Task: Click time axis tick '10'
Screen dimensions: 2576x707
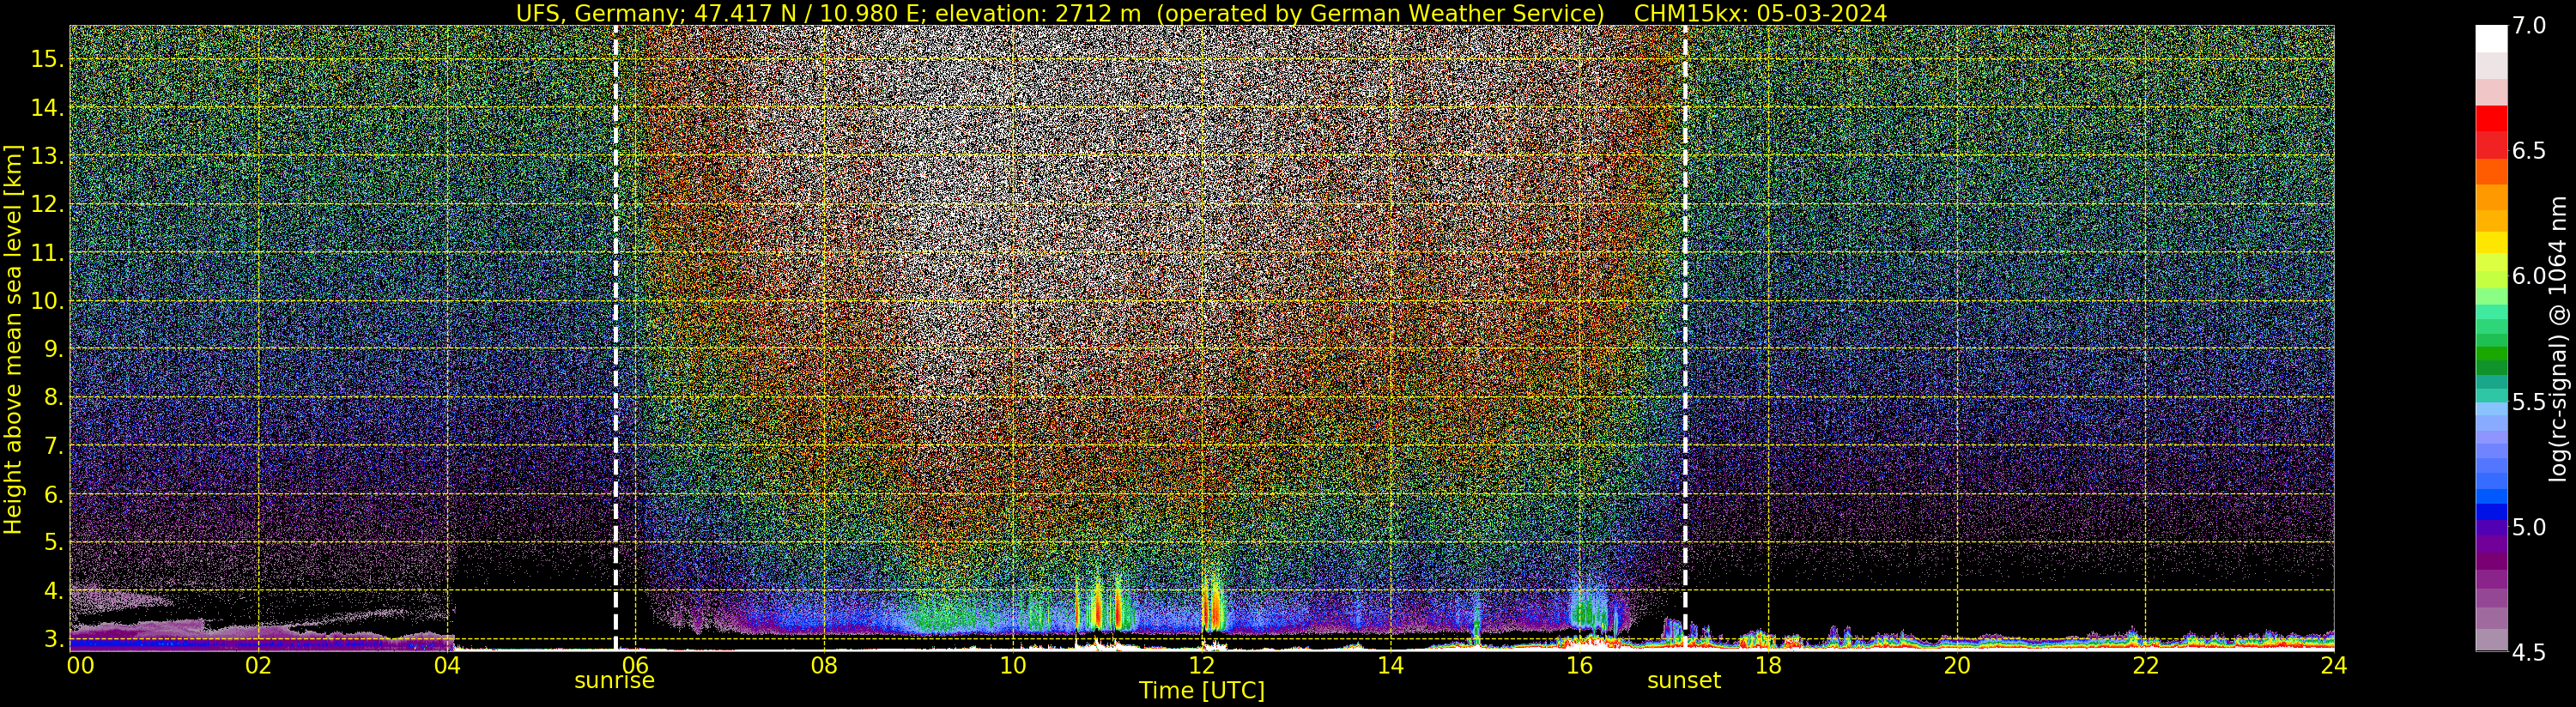Action: 1013,665
